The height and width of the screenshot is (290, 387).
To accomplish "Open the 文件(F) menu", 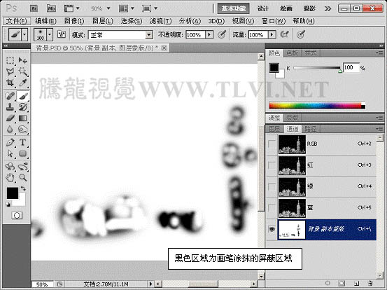I will point(16,21).
